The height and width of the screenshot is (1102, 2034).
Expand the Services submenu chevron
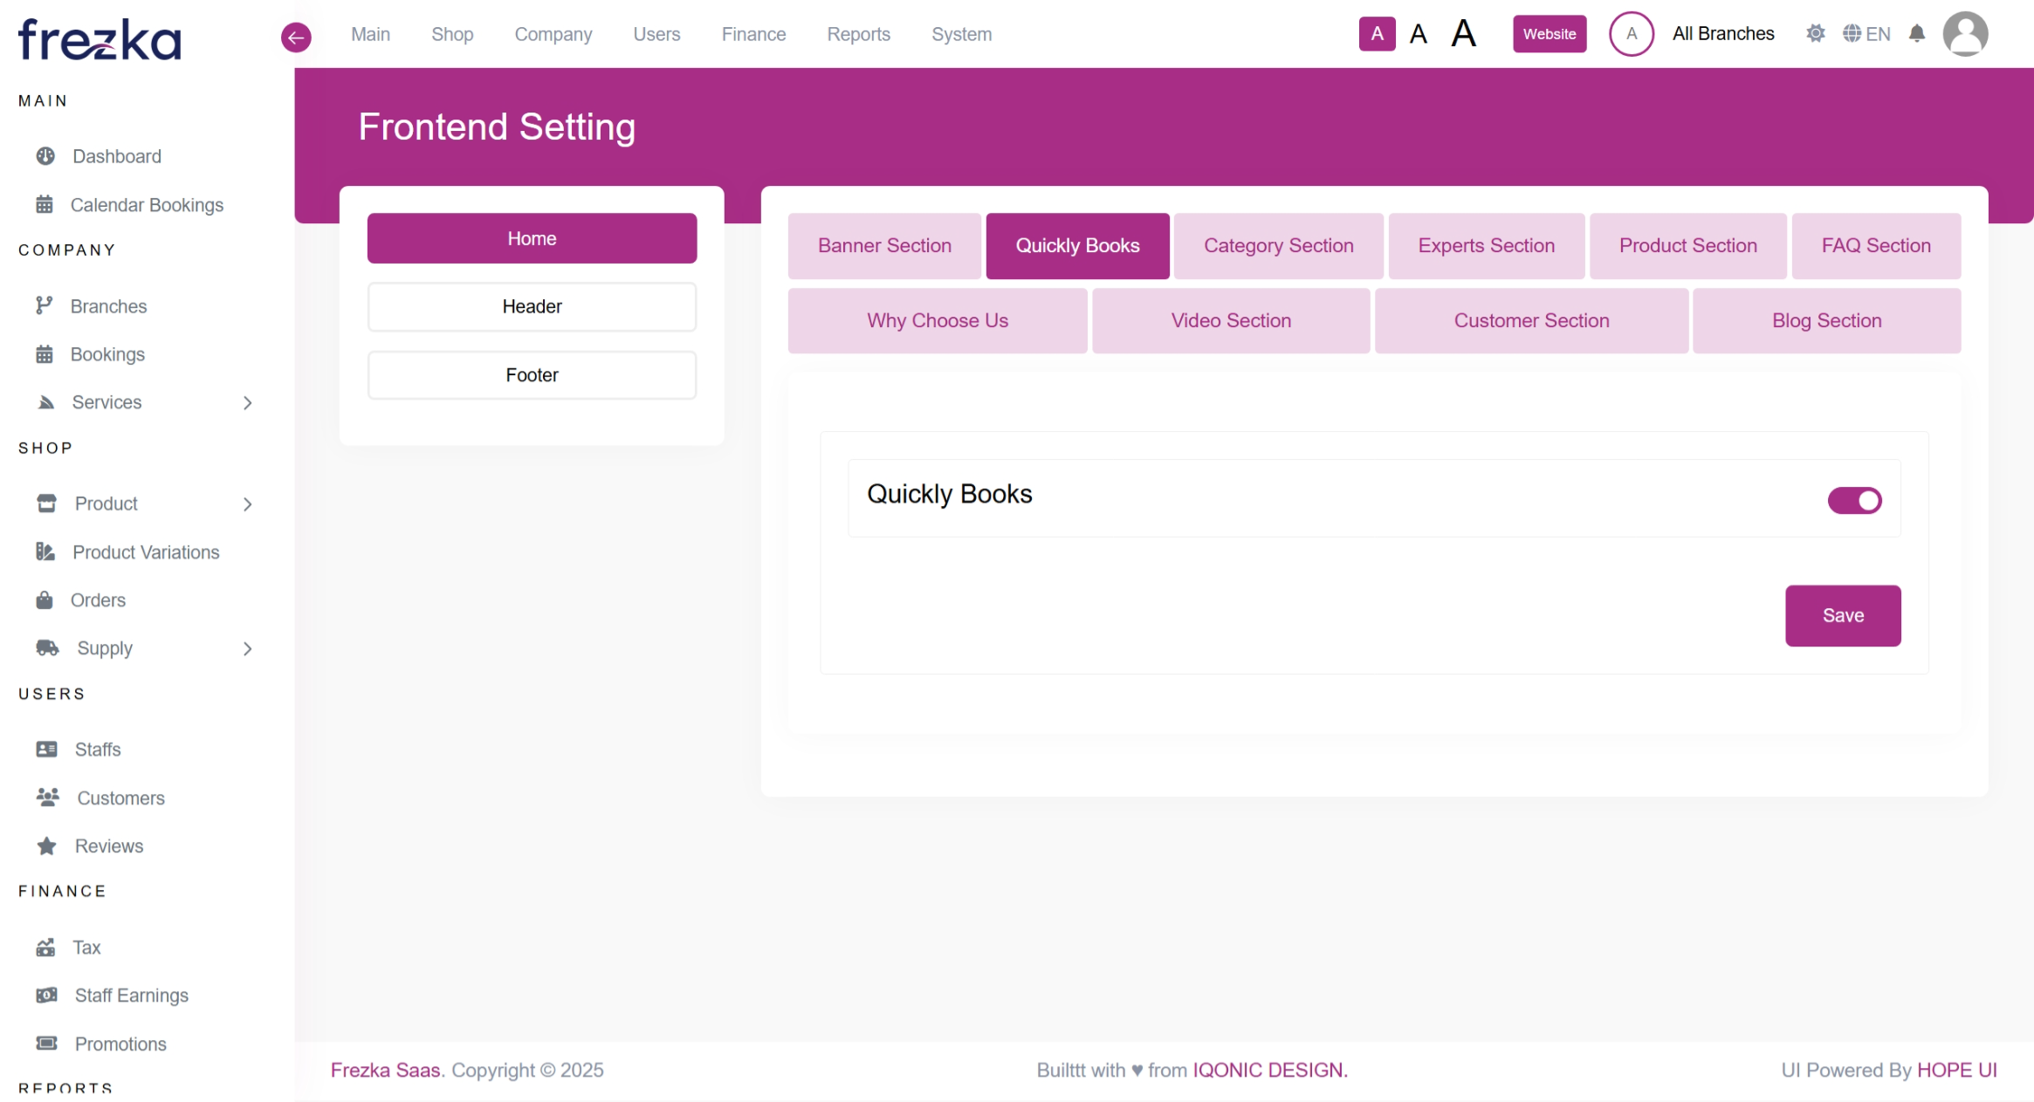(248, 402)
